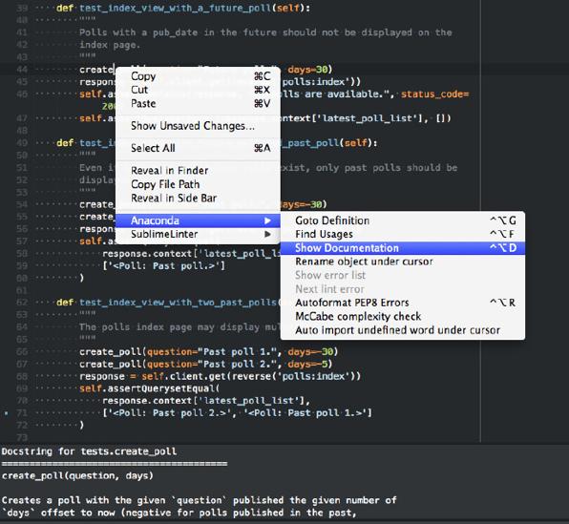Click the SublimeLinter menu entry
Screen dimensions: 569x524
[198, 235]
